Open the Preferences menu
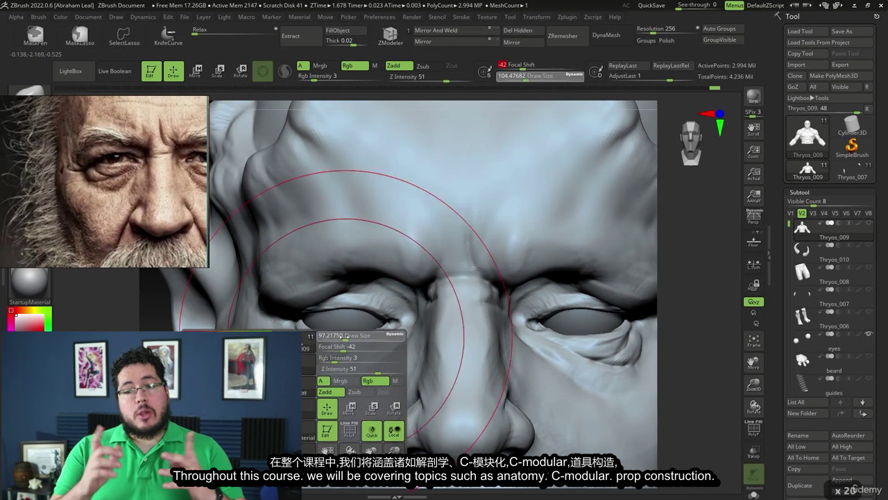The width and height of the screenshot is (888, 500). tap(379, 17)
